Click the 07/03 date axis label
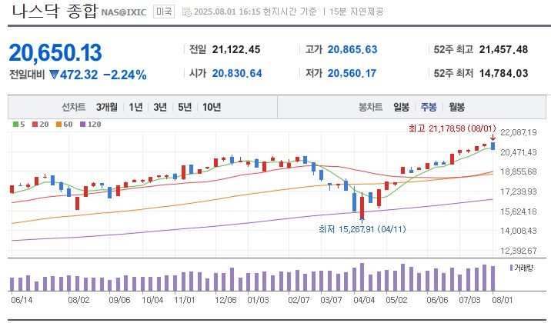Image resolution: width=551 pixels, height=323 pixels. point(469,300)
